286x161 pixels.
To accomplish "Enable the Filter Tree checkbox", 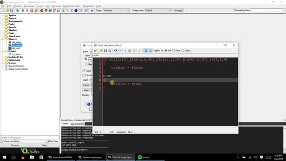I will point(47,141).
